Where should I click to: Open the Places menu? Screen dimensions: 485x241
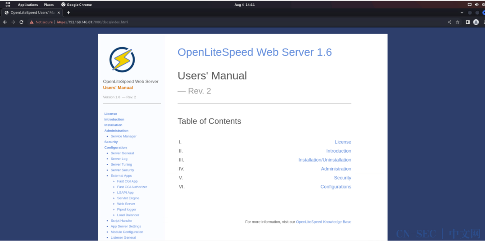pos(48,4)
